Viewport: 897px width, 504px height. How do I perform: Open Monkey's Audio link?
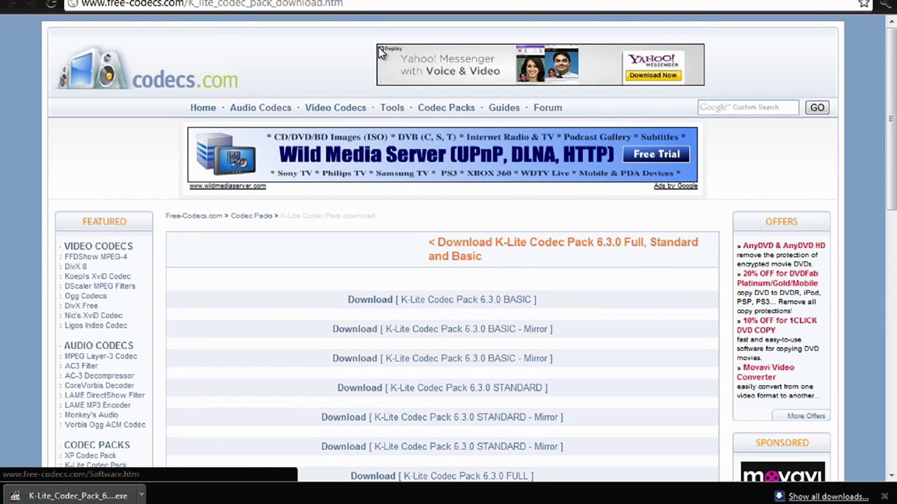coord(92,415)
